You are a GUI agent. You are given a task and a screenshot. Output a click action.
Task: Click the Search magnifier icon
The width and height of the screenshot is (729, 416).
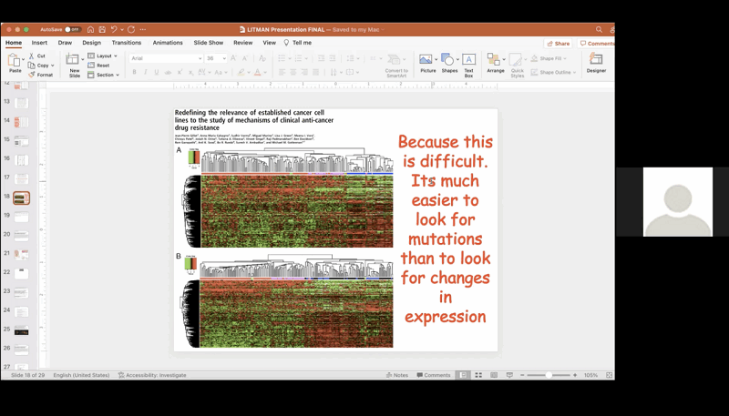[x=599, y=29]
